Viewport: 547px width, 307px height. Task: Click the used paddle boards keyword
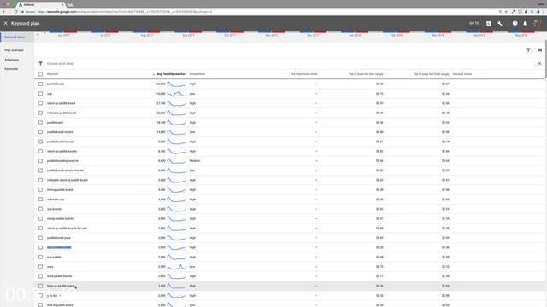[x=59, y=276]
